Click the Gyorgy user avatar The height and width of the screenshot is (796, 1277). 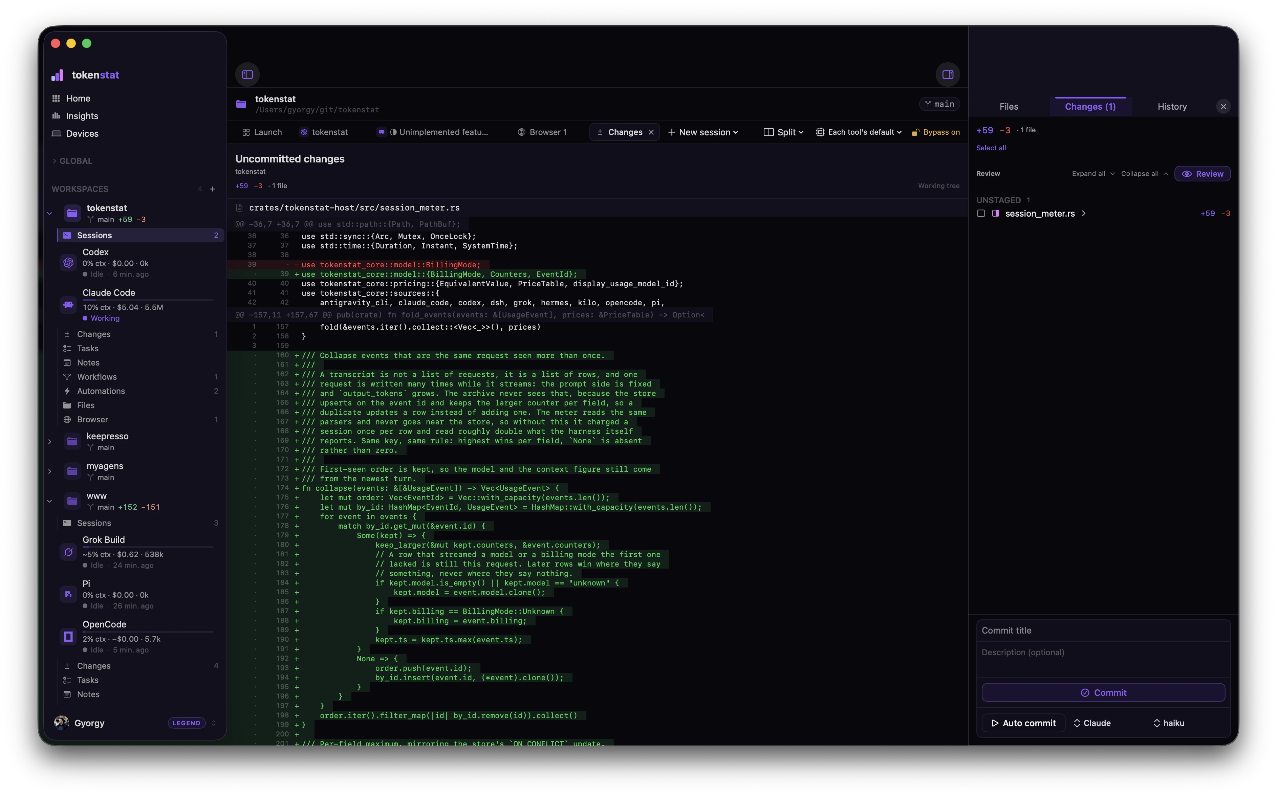pyautogui.click(x=61, y=723)
